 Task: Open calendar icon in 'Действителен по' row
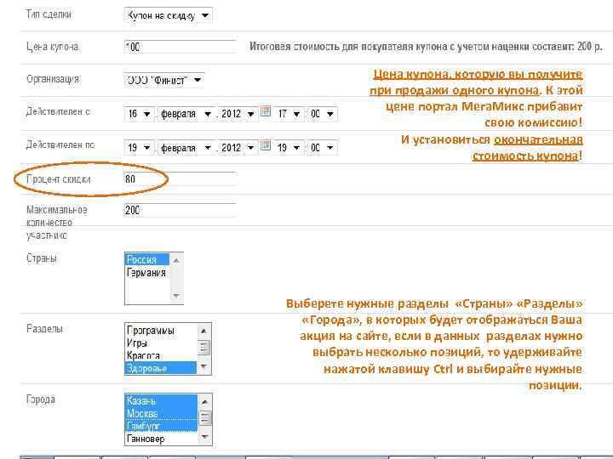[266, 144]
